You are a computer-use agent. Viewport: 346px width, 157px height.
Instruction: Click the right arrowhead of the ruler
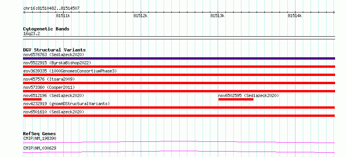pos(334,12)
